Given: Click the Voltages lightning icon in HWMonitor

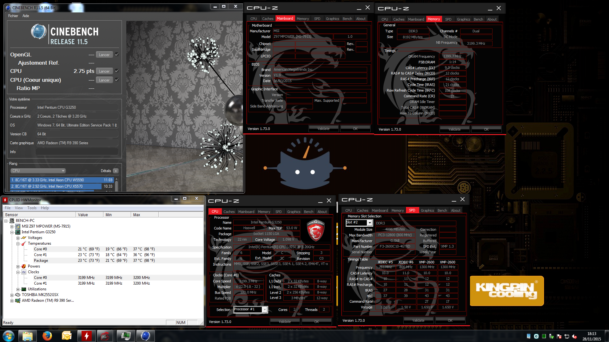Looking at the screenshot, I should click(24, 238).
